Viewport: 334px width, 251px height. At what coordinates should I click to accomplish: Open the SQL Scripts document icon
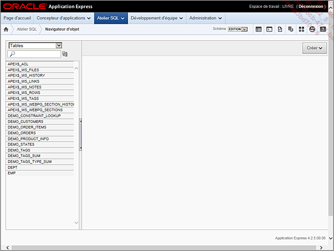coord(280,29)
